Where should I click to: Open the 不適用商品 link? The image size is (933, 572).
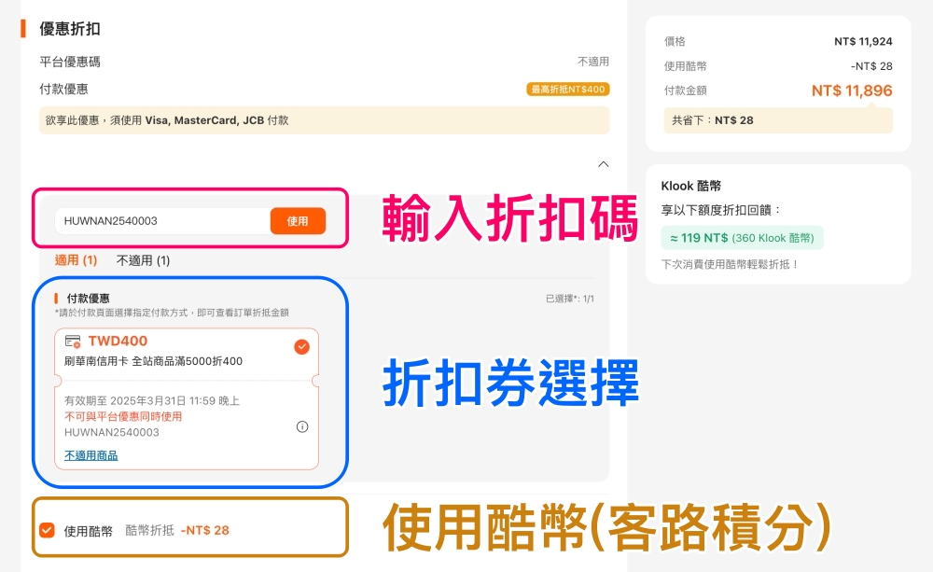[x=91, y=455]
